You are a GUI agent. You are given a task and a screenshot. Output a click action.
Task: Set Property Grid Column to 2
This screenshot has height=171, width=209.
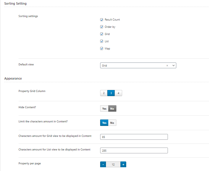(104, 93)
